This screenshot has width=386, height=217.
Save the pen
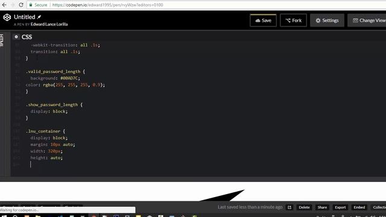point(263,20)
